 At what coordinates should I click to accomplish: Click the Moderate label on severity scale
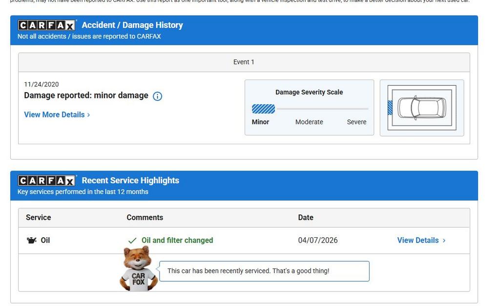coord(309,122)
